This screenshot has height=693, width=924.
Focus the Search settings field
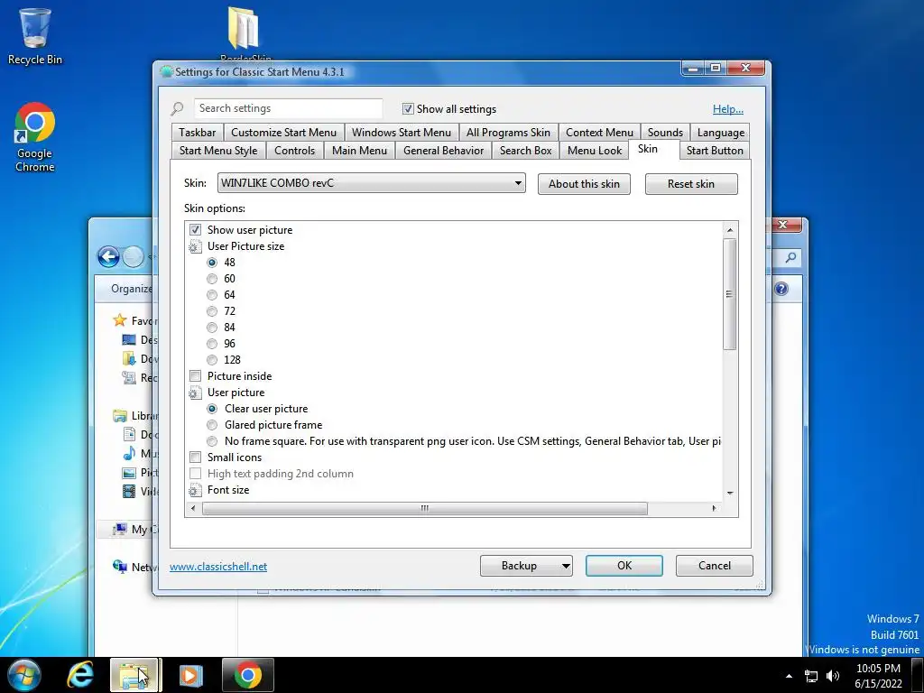(288, 108)
